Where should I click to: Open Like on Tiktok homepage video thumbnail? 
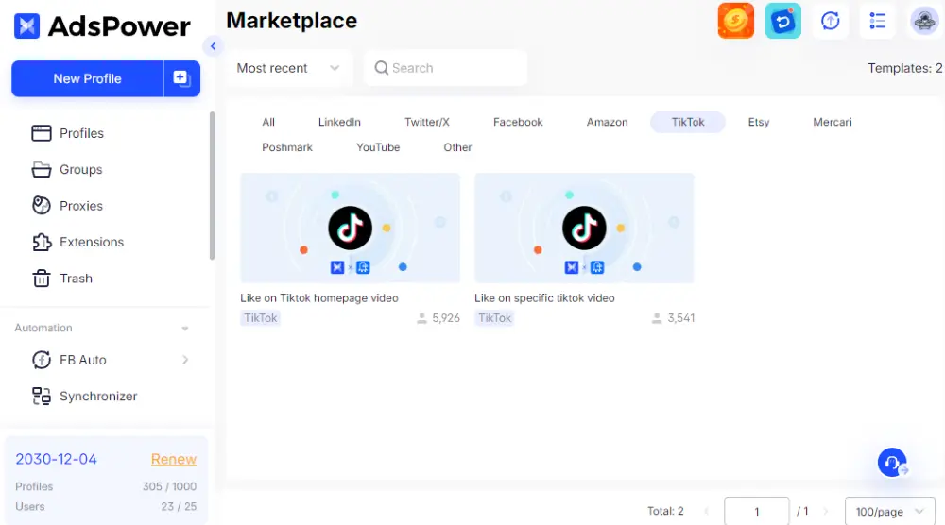point(351,229)
